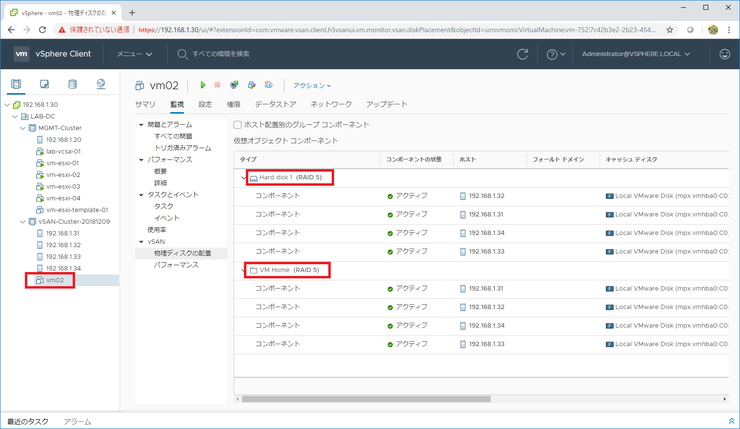
Task: Click the search magnifier icon
Action: pos(182,54)
